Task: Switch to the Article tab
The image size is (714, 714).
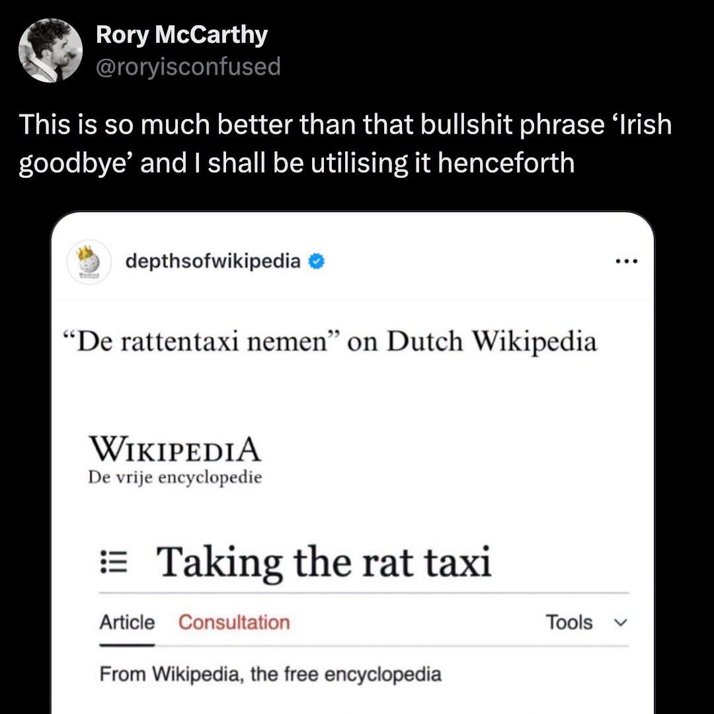Action: (127, 622)
